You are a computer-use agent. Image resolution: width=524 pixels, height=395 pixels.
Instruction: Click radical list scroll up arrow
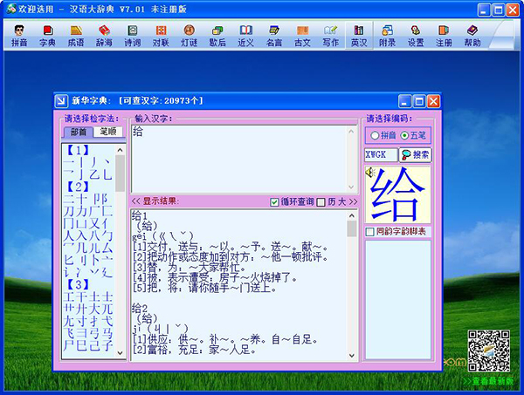[121, 150]
